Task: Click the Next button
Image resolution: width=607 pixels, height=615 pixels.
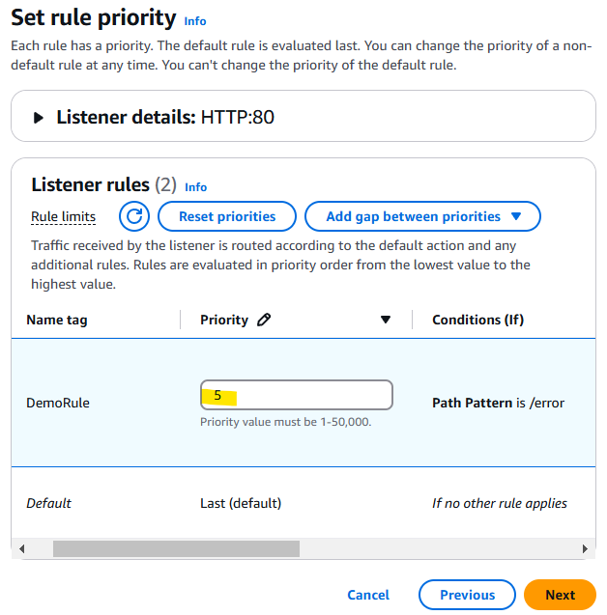Action: (x=560, y=595)
